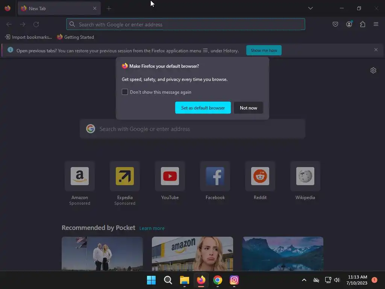Viewport: 385px width, 289px height.
Task: Open the new tab personalize gear icon
Action: click(373, 70)
